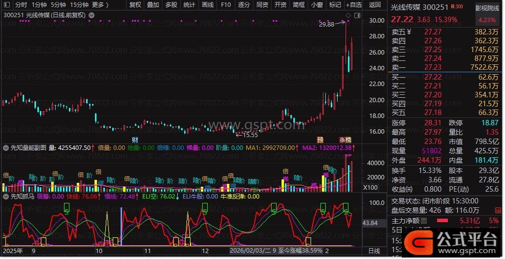Switch to the 15分钟 period tab

tap(79, 5)
